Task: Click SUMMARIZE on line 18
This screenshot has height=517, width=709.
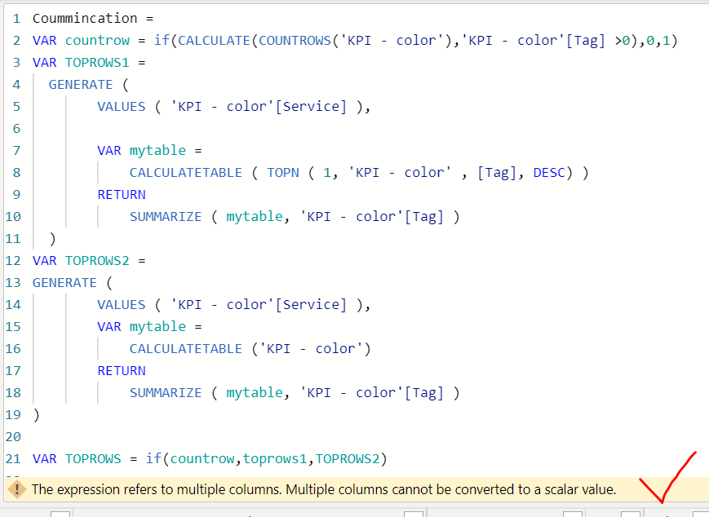Action: tap(166, 393)
